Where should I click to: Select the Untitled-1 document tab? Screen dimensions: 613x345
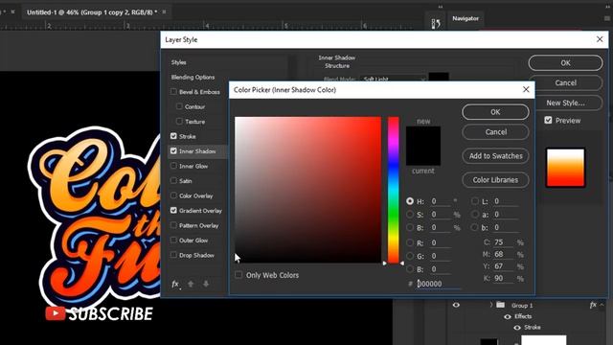coord(92,12)
